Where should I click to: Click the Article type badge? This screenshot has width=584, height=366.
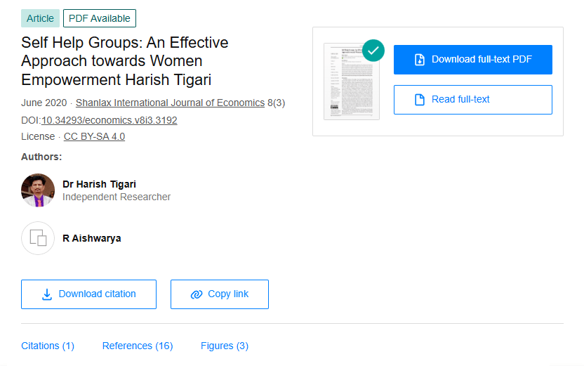point(40,18)
